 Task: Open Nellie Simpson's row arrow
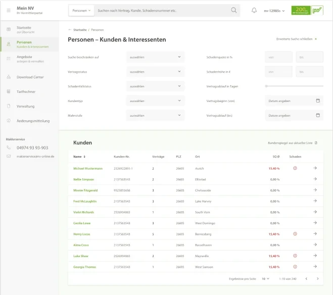(x=315, y=179)
